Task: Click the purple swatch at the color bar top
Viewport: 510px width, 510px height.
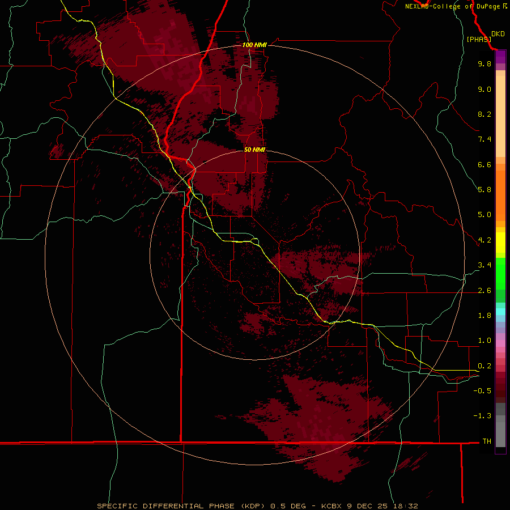Action: [x=500, y=57]
